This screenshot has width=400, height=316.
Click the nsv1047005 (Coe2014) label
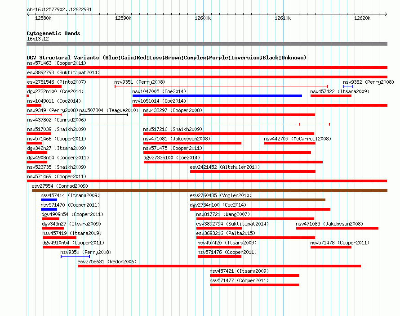[x=159, y=91]
